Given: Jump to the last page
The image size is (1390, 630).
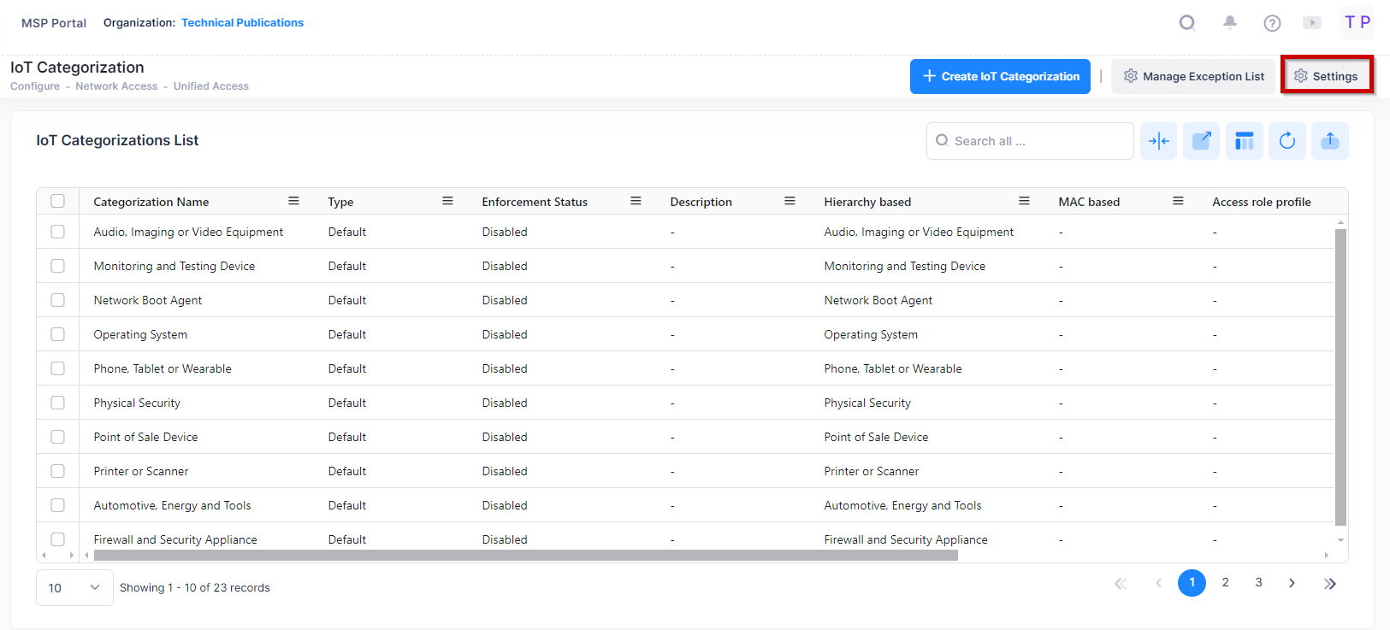Looking at the screenshot, I should [1330, 584].
